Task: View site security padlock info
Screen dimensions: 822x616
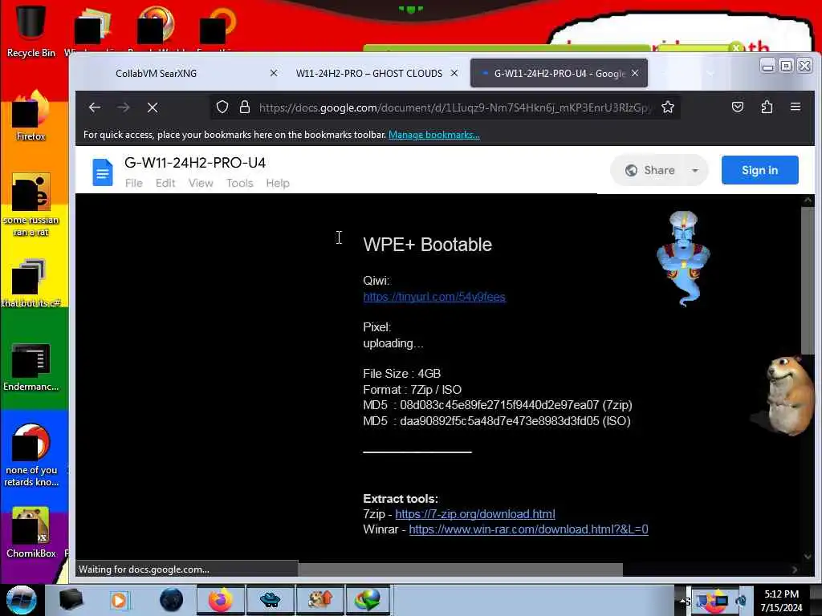Action: pos(244,107)
